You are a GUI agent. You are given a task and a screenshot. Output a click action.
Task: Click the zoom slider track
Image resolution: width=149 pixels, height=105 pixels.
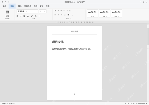coord(141,104)
